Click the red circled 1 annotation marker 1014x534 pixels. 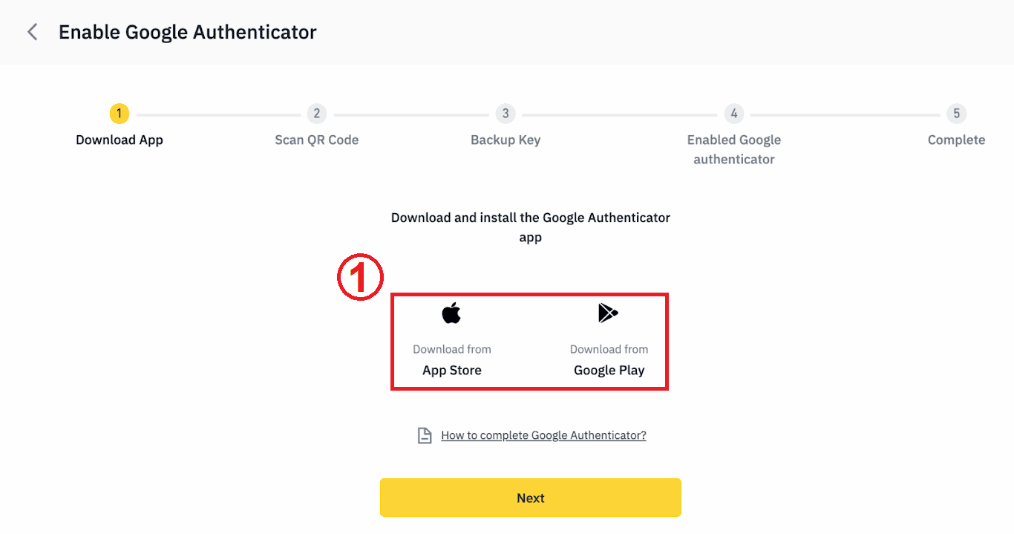pyautogui.click(x=359, y=276)
